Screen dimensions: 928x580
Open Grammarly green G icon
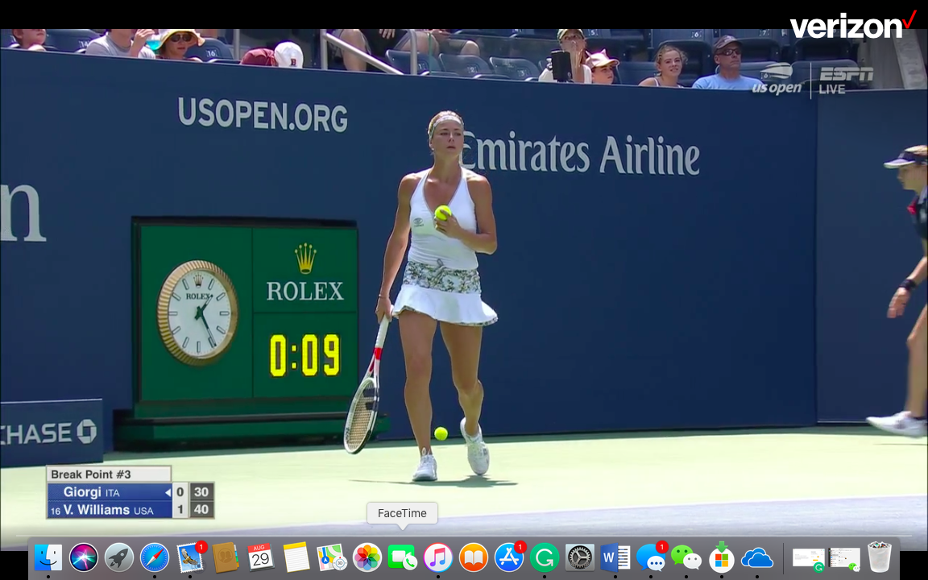[x=545, y=557]
